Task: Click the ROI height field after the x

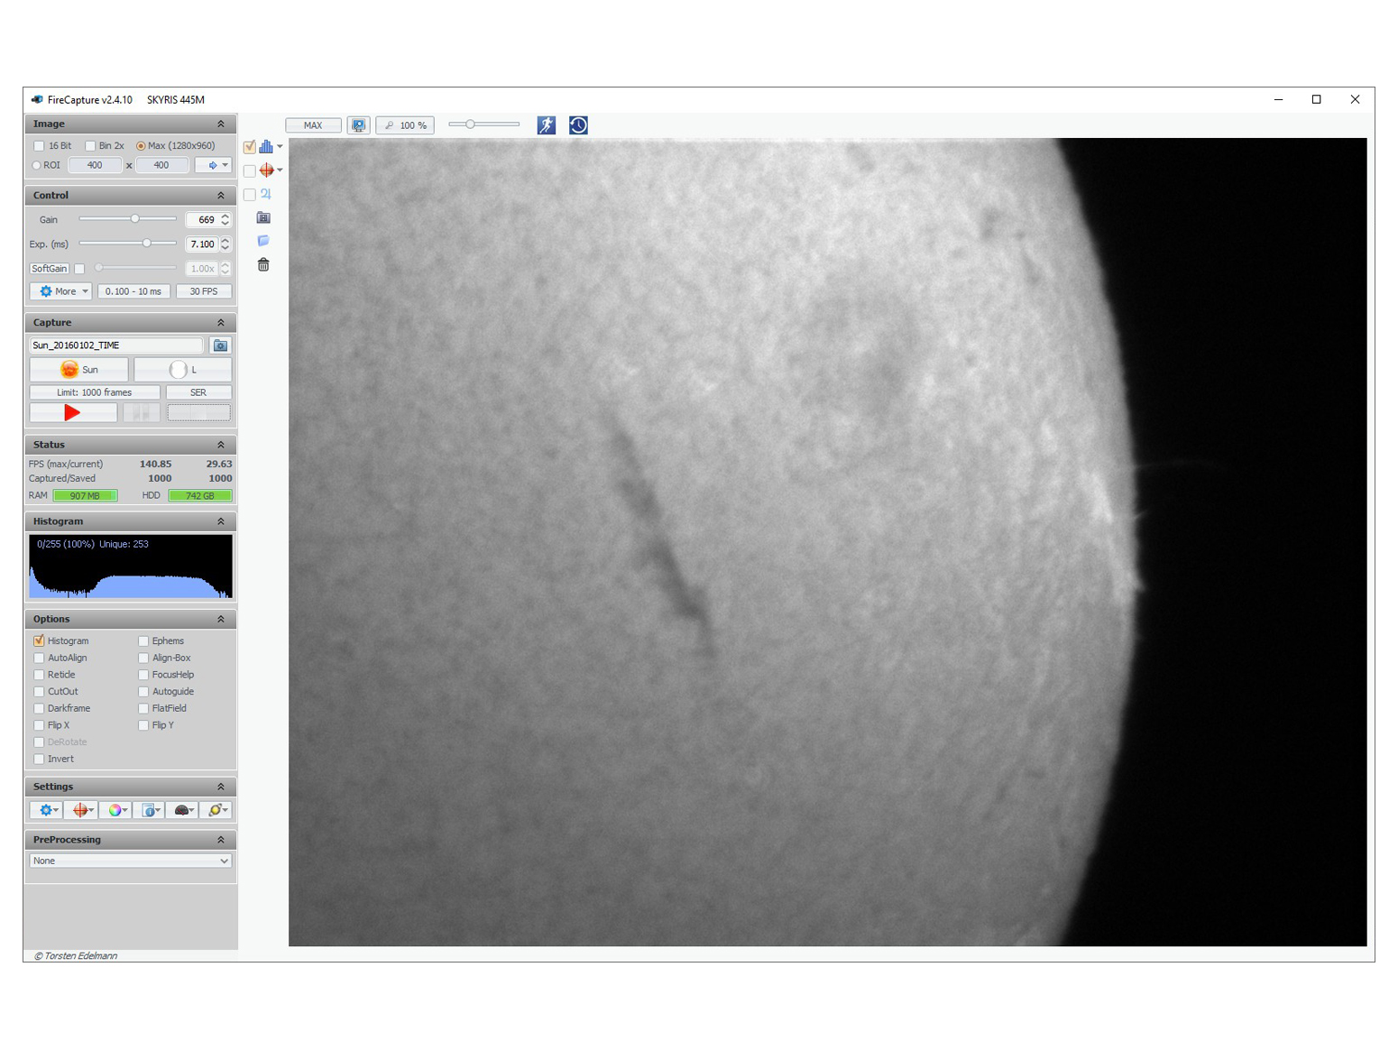Action: pos(161,165)
